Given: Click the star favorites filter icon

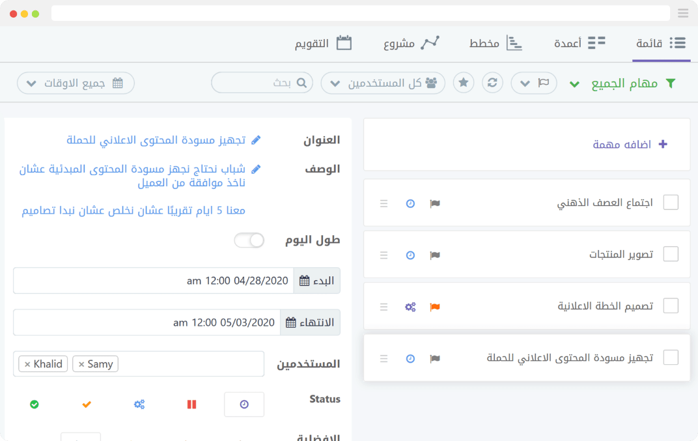Looking at the screenshot, I should click(464, 83).
